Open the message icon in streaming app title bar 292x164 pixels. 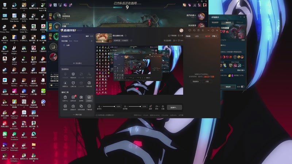[190, 30]
